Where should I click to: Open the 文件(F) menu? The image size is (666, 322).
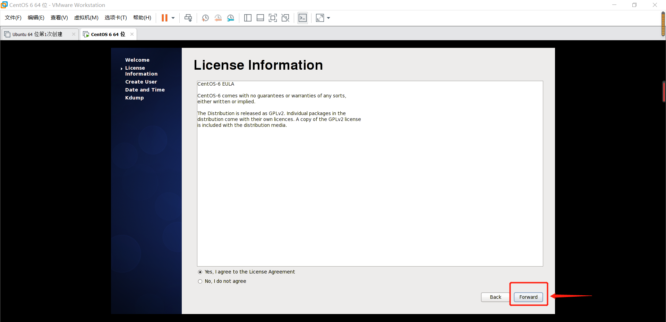(x=13, y=18)
